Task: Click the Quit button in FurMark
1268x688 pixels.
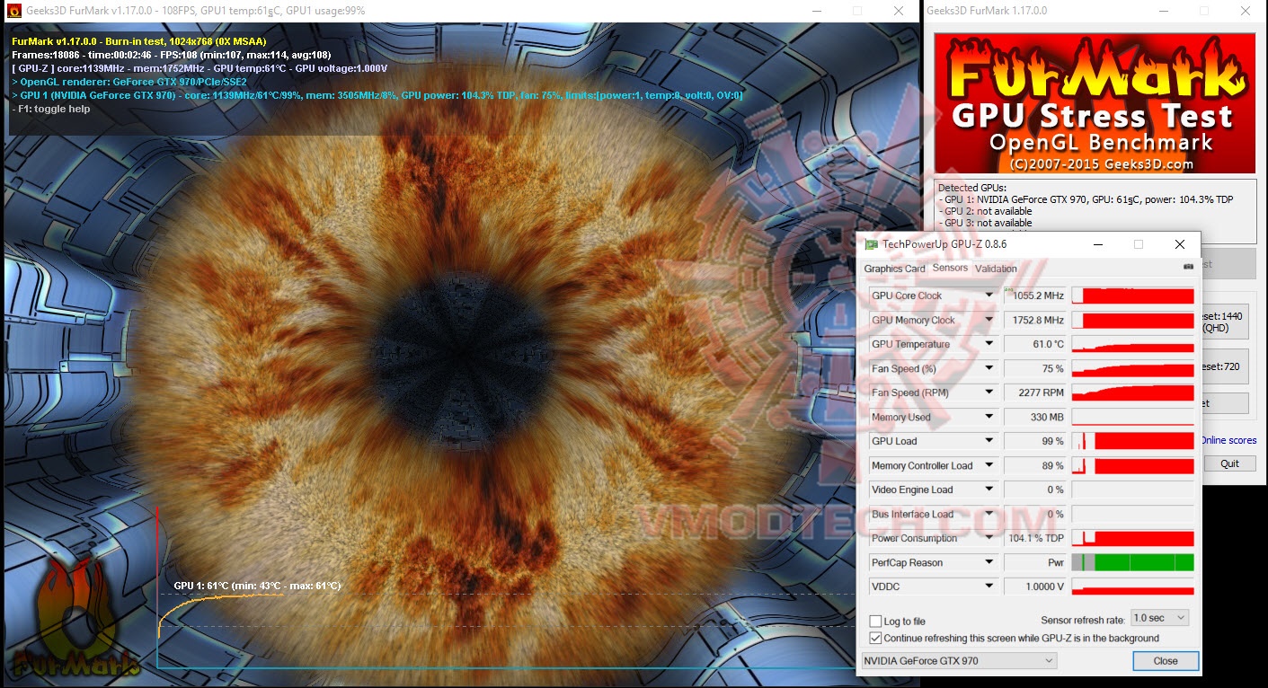Action: pos(1229,463)
